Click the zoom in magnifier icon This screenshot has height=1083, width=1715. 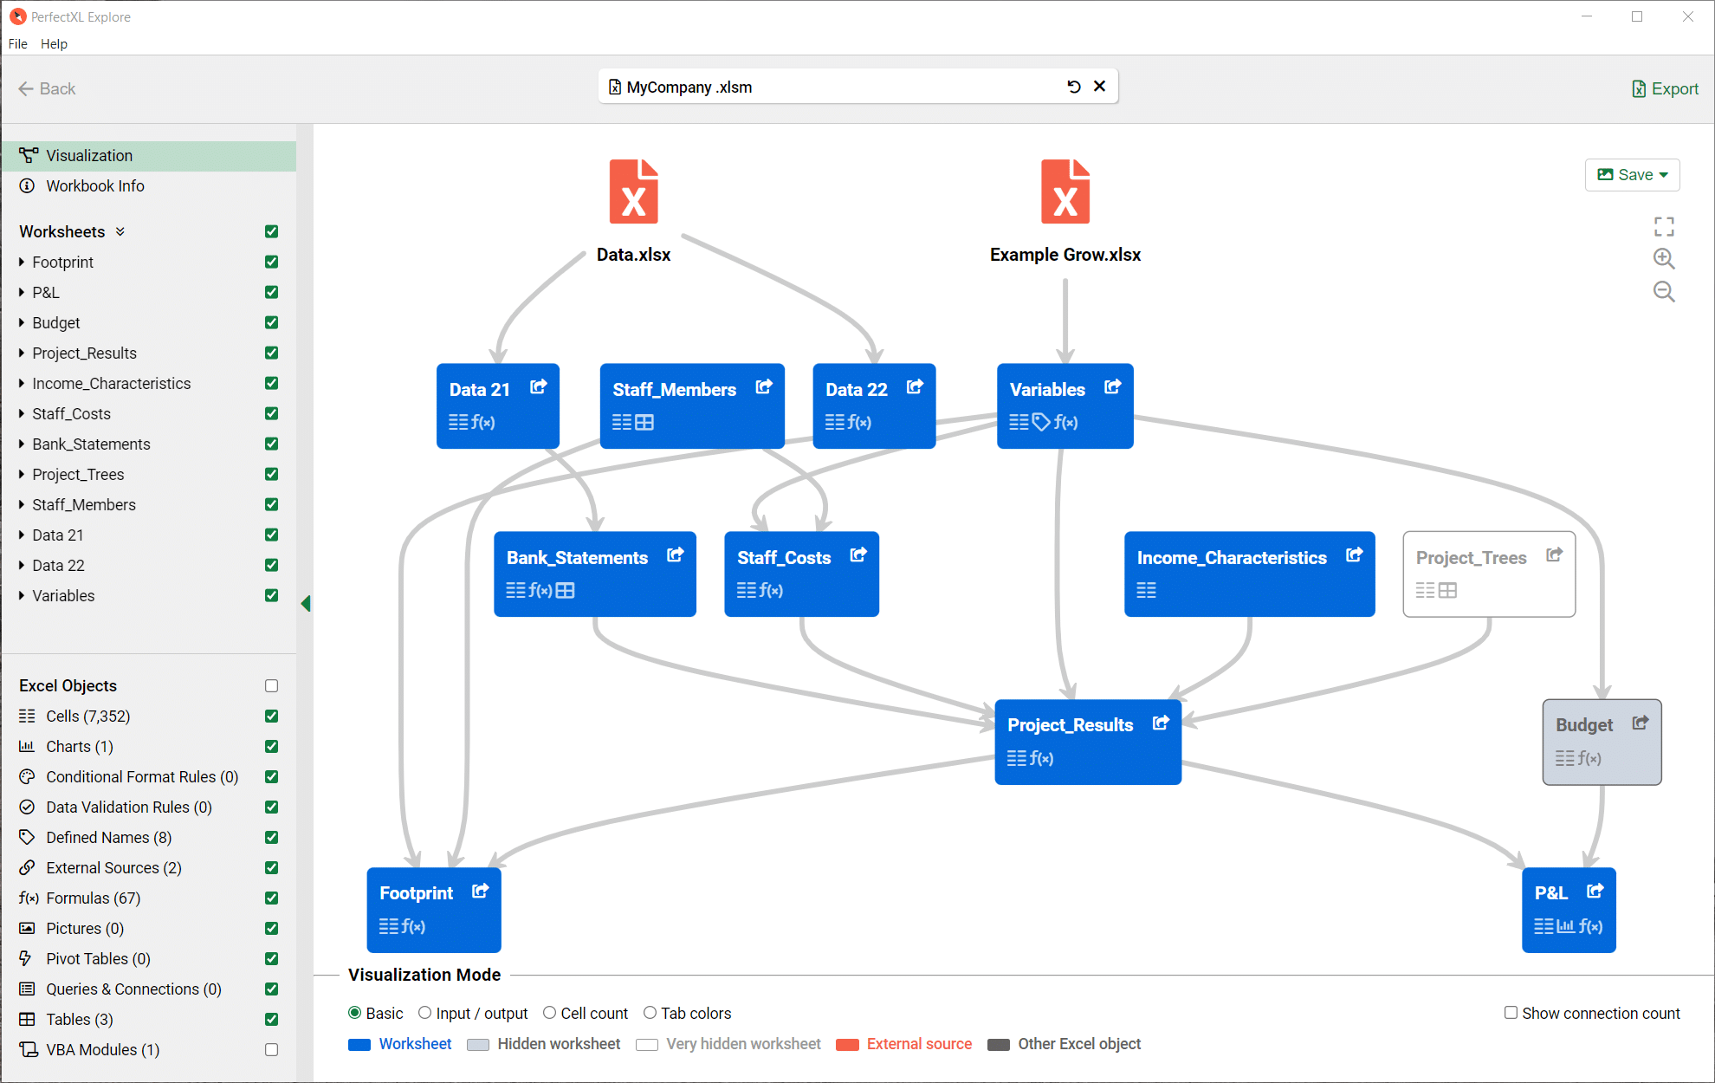1664,258
